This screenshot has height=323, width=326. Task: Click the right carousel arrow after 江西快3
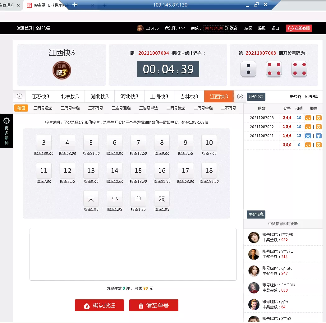240,96
